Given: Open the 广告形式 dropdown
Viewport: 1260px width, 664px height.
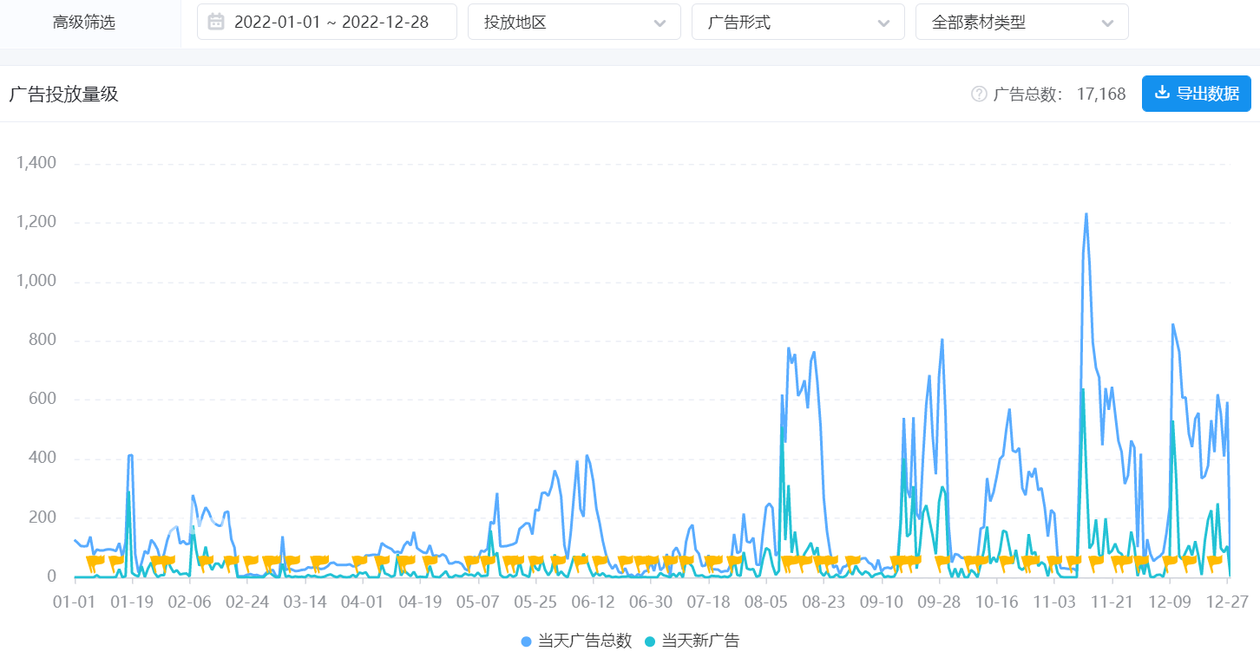Looking at the screenshot, I should coord(797,22).
